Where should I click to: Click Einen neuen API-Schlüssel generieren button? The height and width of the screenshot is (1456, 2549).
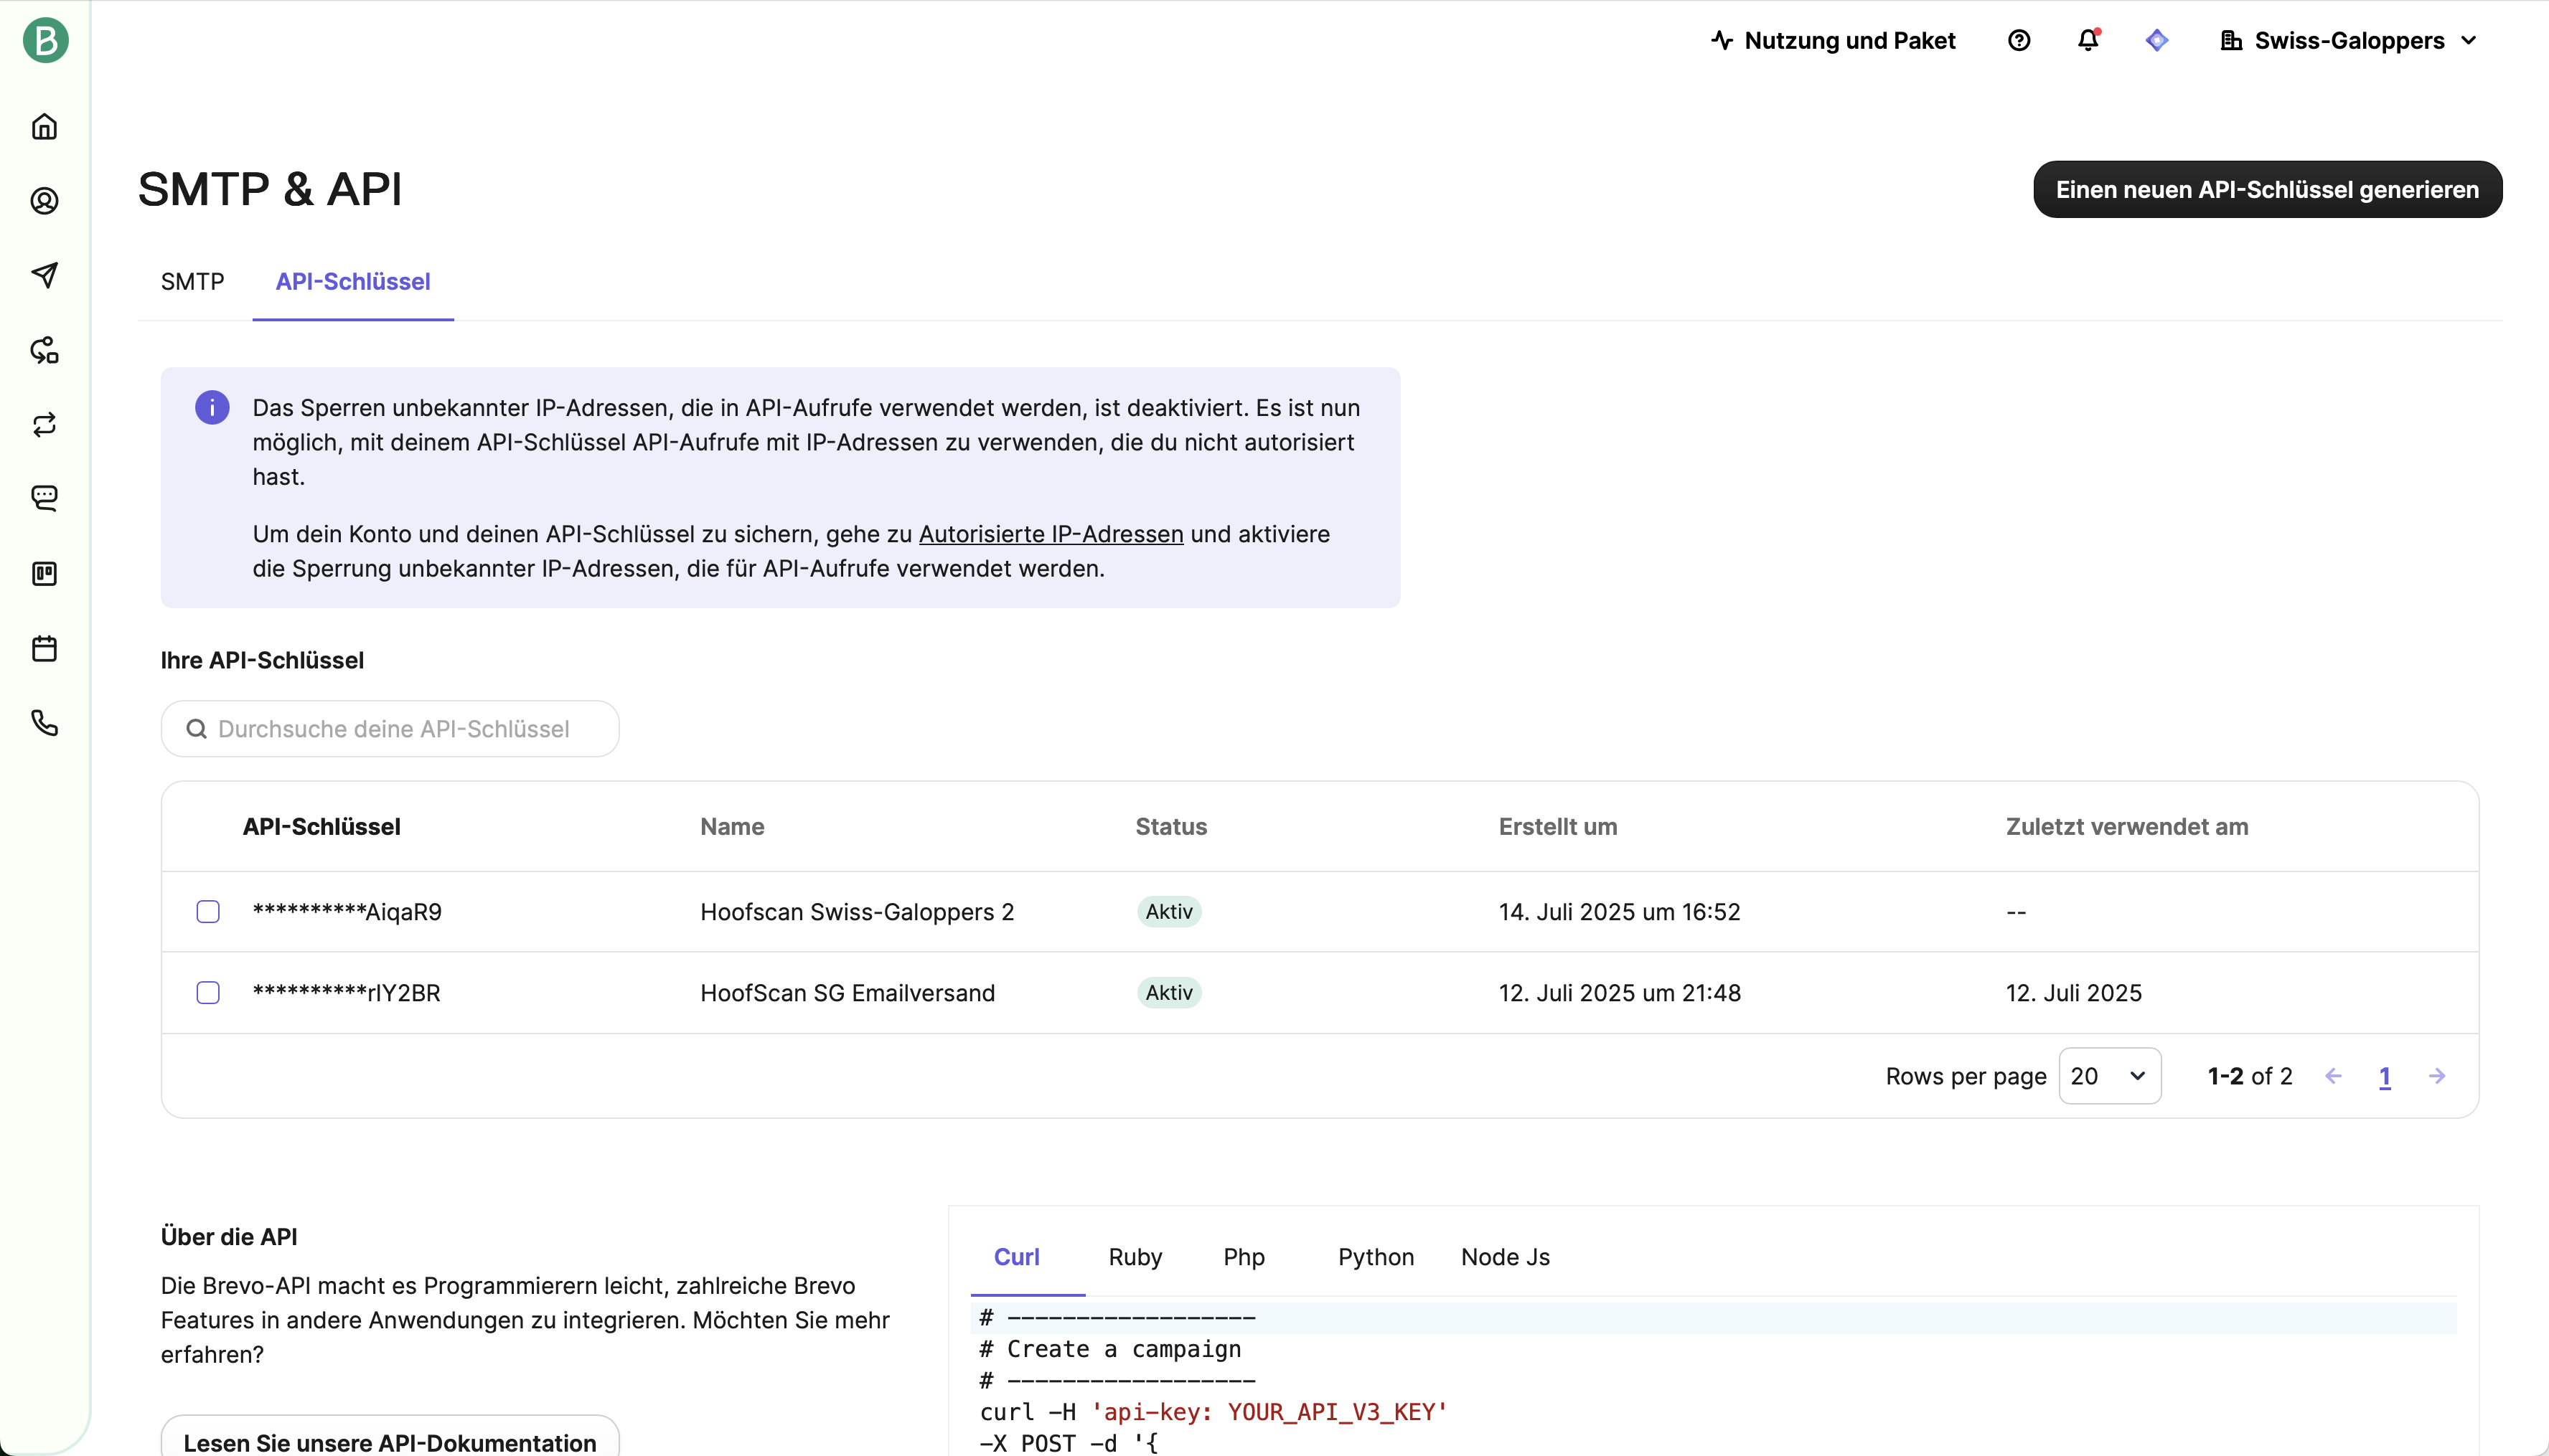pos(2267,190)
